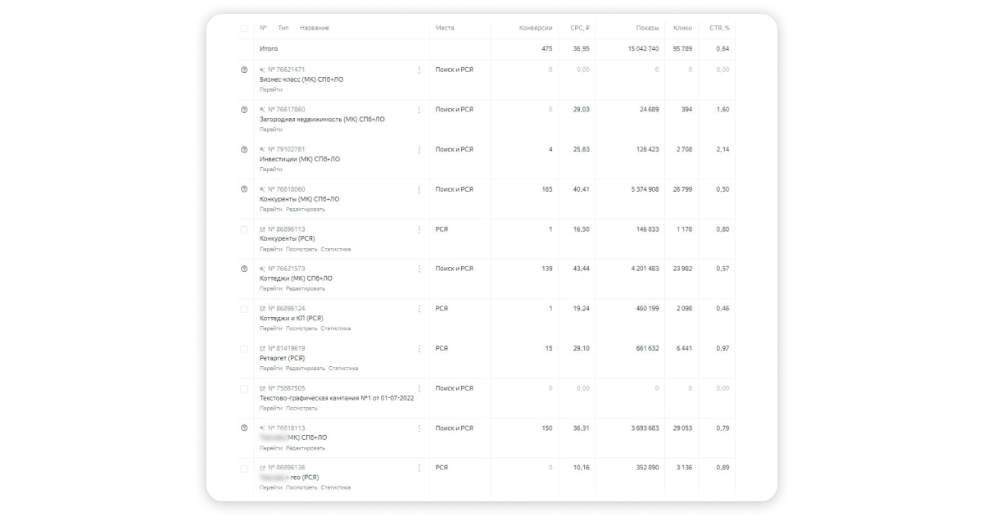Click the Инвестиции (МК) СПб+ЛО campaign name

coord(299,159)
